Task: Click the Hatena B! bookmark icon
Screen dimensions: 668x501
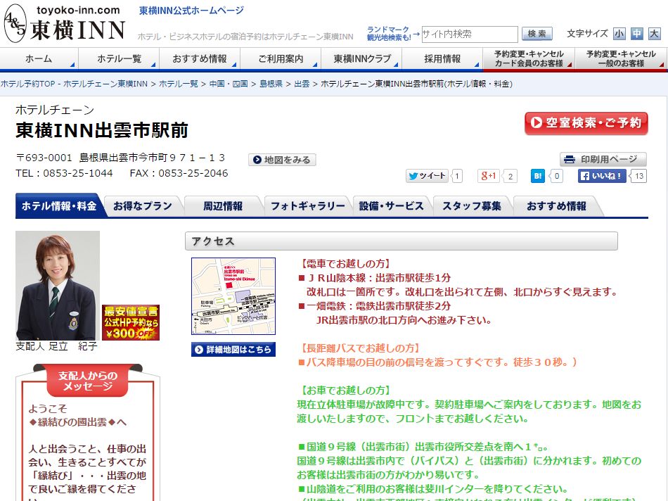Action: (x=538, y=176)
